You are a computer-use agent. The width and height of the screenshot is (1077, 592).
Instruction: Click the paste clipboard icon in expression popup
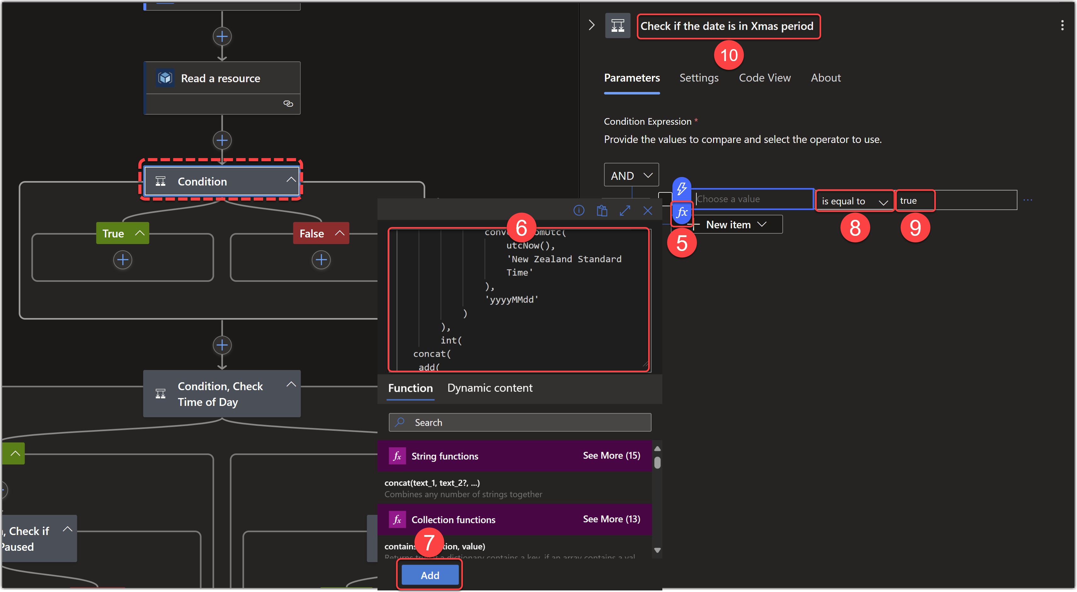602,211
